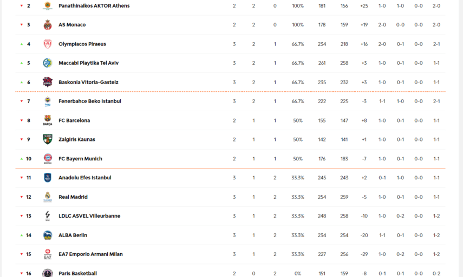Go to LDLC ASVEL Villeurbanne team page
Image resolution: width=463 pixels, height=277 pixels.
89,216
